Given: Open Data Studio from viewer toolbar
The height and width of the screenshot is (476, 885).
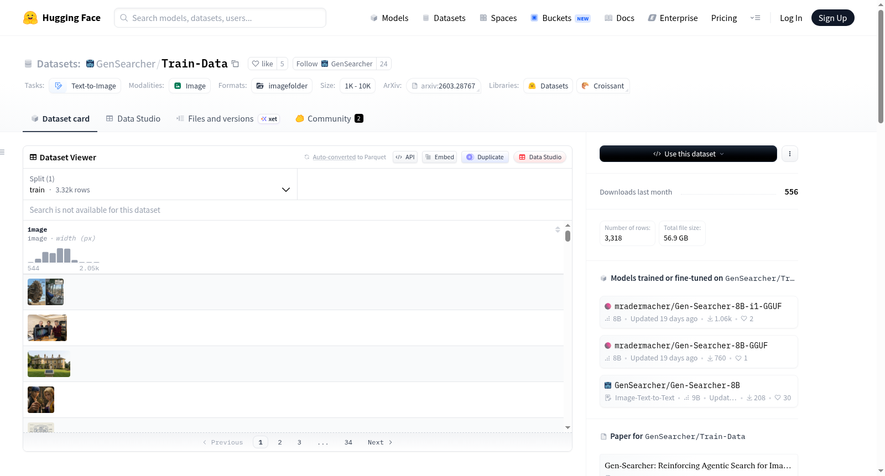Looking at the screenshot, I should click(x=540, y=157).
